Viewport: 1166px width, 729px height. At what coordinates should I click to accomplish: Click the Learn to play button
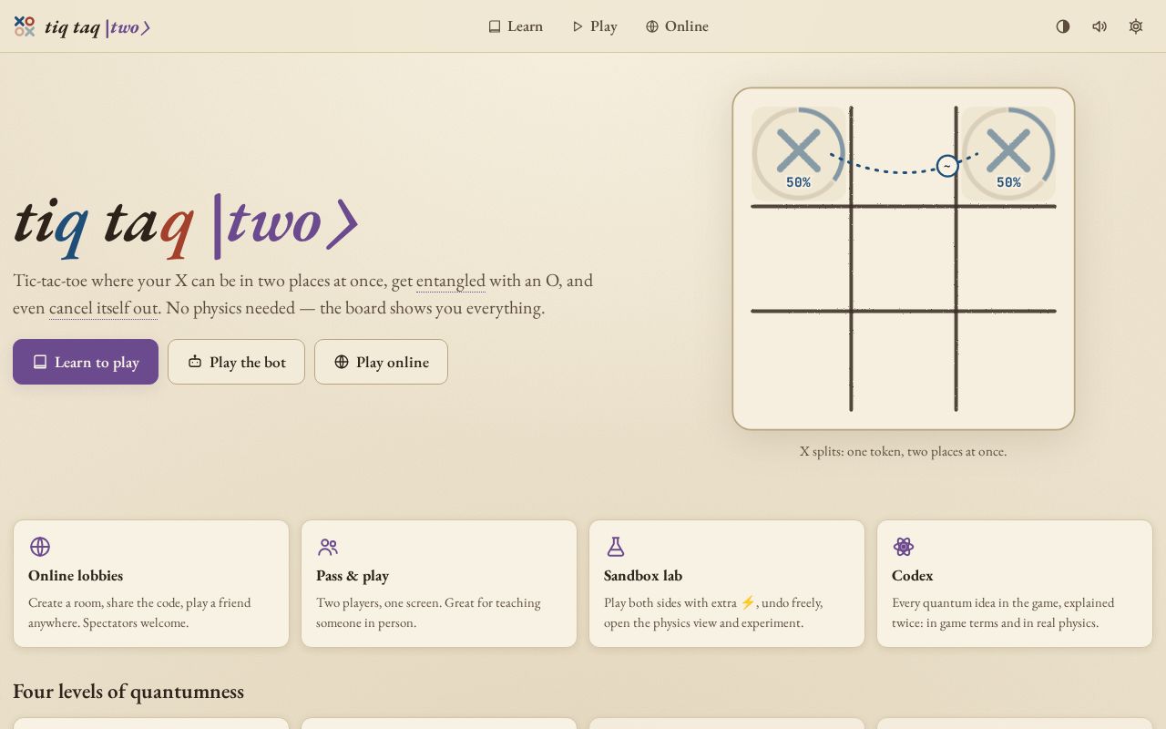coord(86,362)
